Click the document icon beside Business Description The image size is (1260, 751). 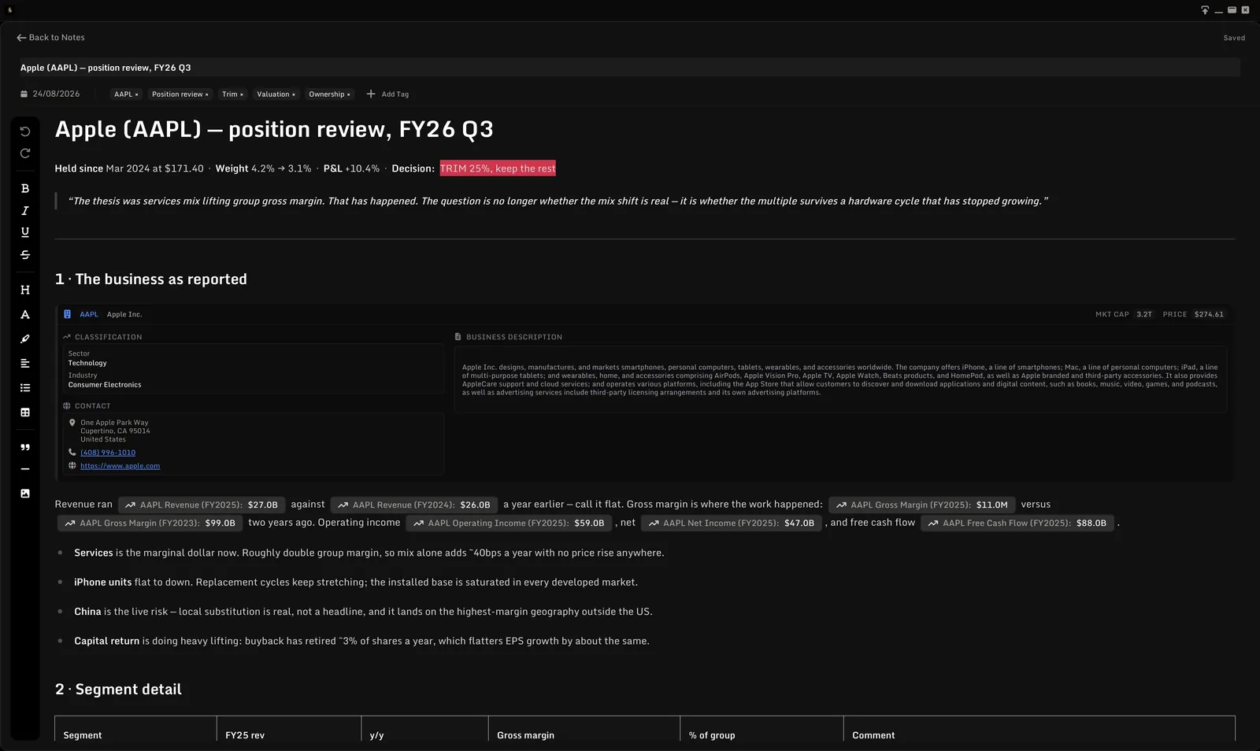click(458, 337)
